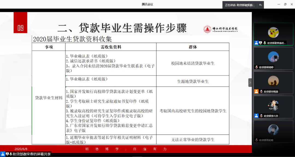Click the green mic icon in the share label
The image size is (295, 157).
tap(11, 154)
